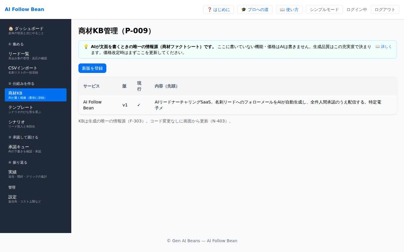Open シナリオ in sidebar
The height and width of the screenshot is (252, 404).
[36, 124]
